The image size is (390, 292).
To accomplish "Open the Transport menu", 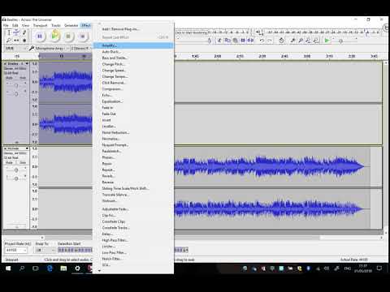I will [40, 25].
